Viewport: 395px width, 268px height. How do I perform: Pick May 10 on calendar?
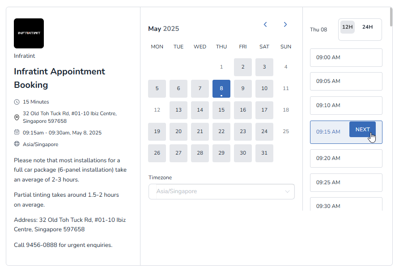click(x=264, y=89)
